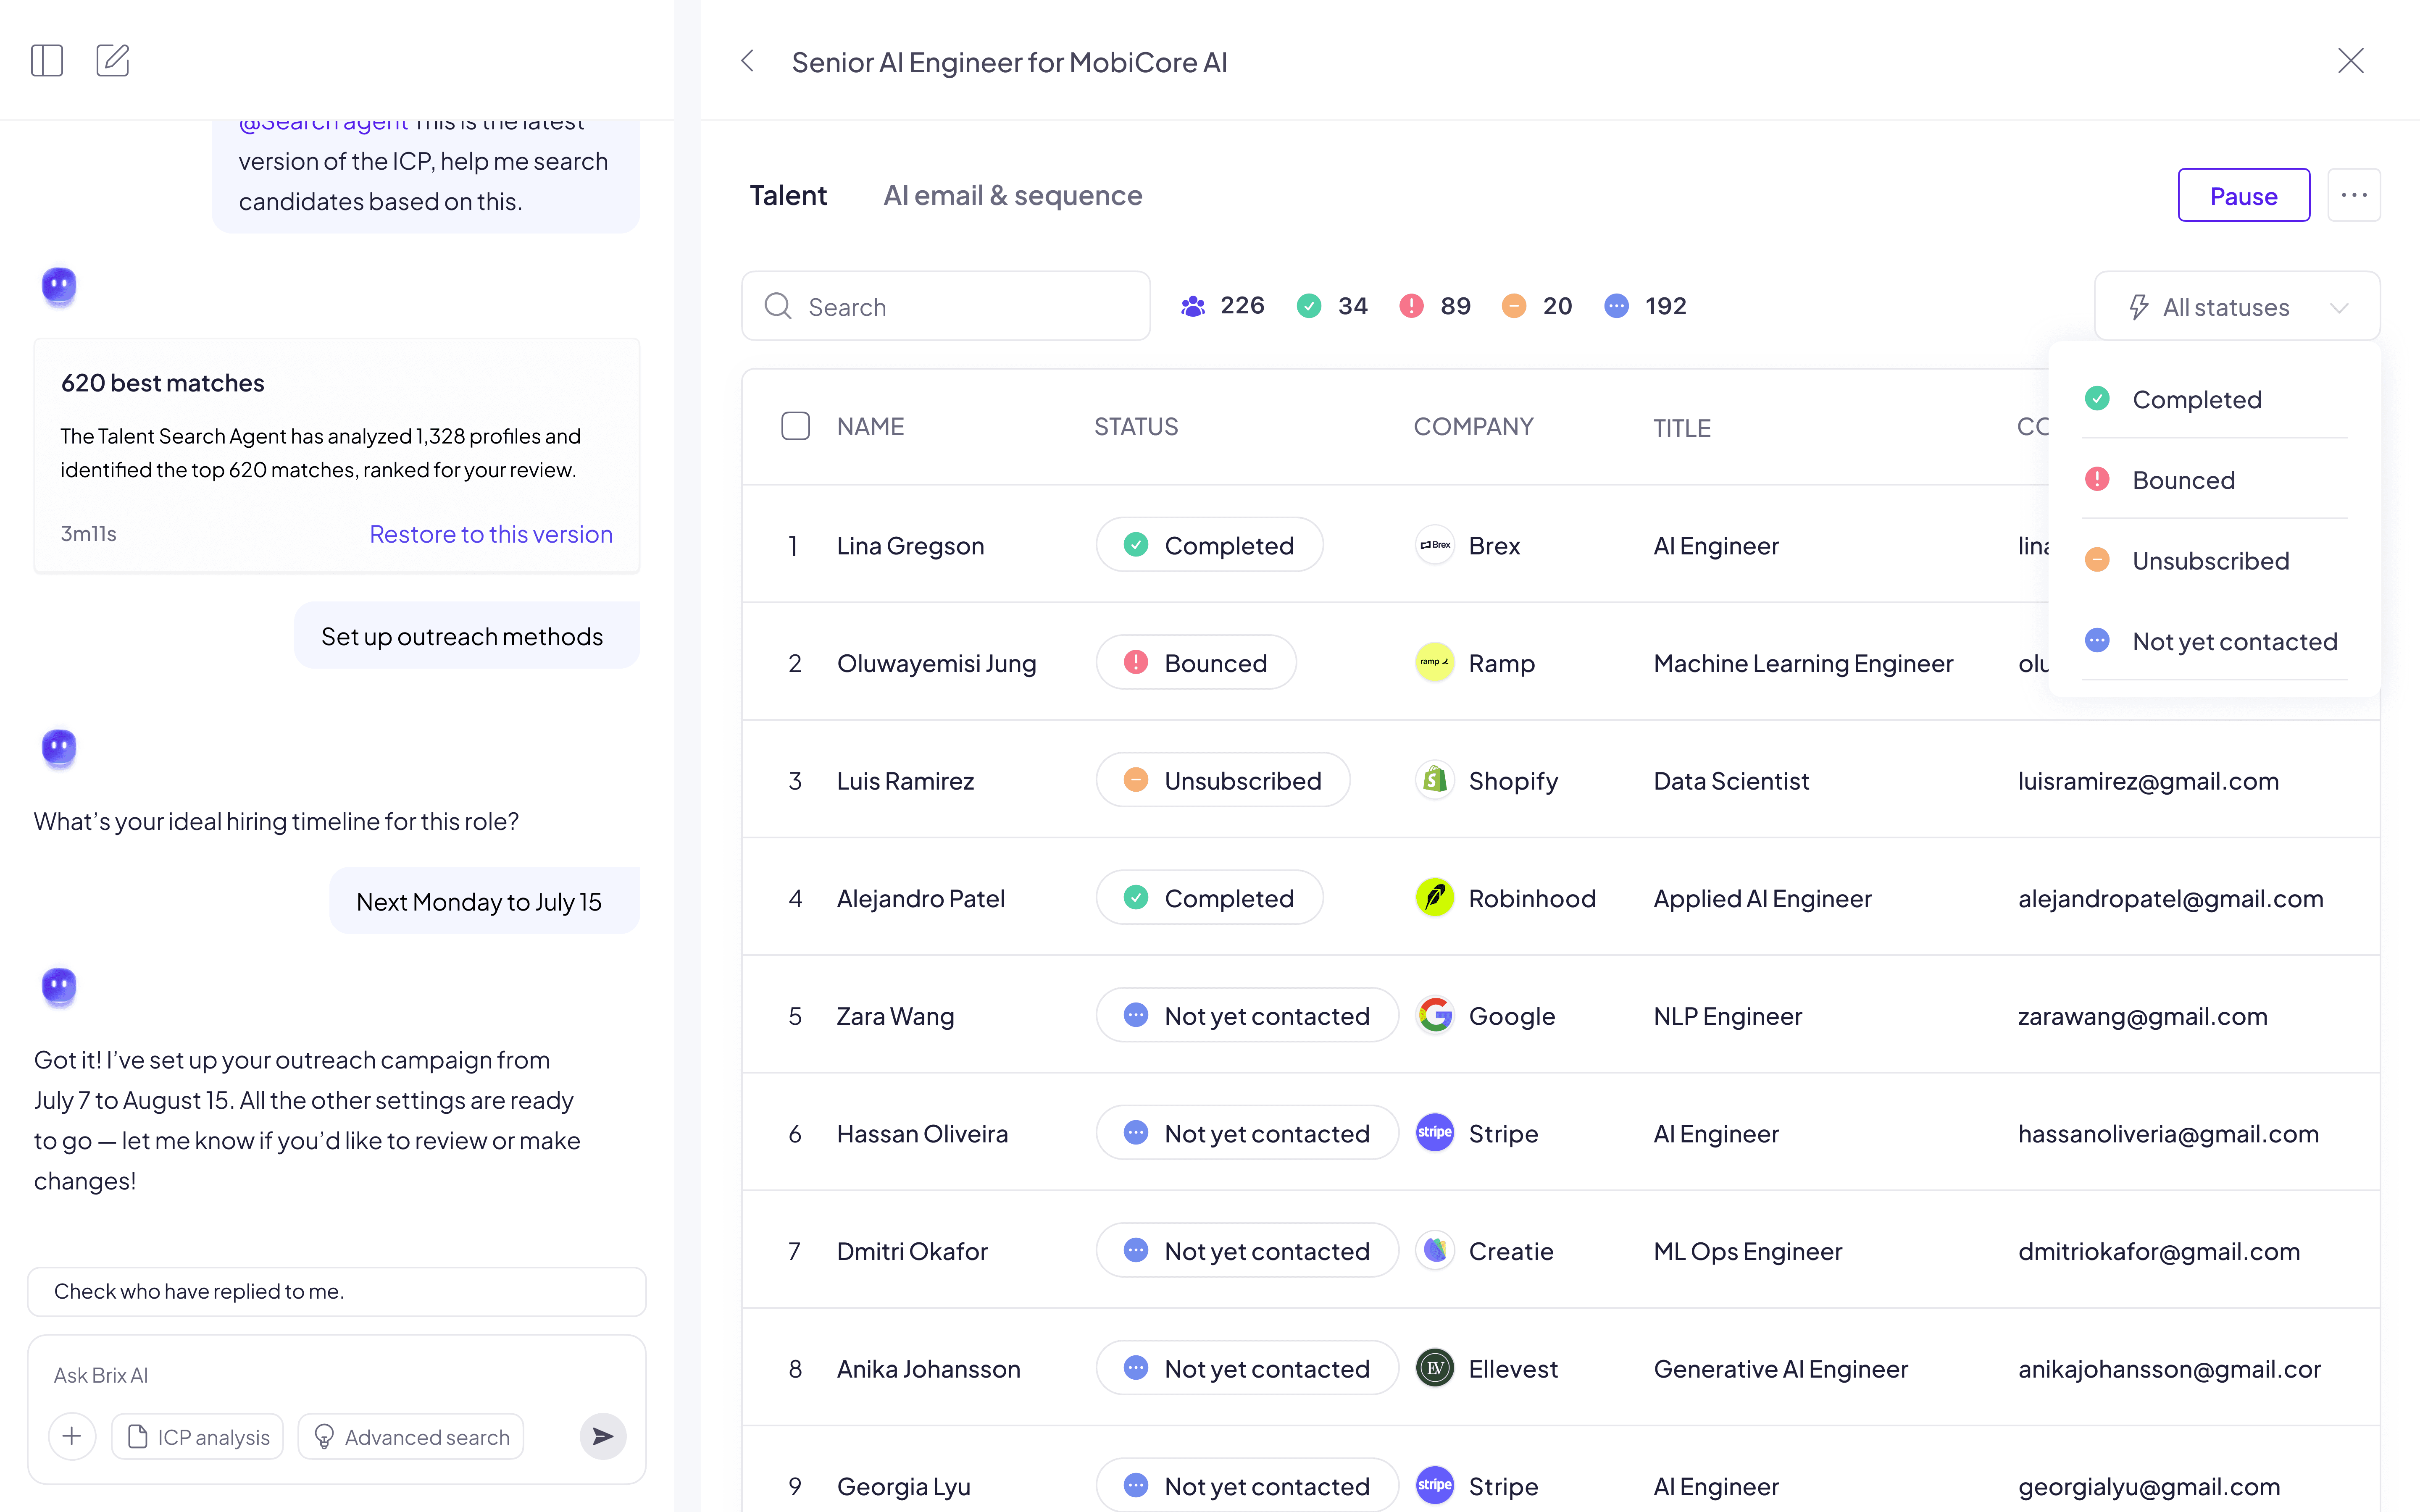This screenshot has width=2420, height=1512.
Task: Click the Restore to this version link
Action: coord(490,534)
